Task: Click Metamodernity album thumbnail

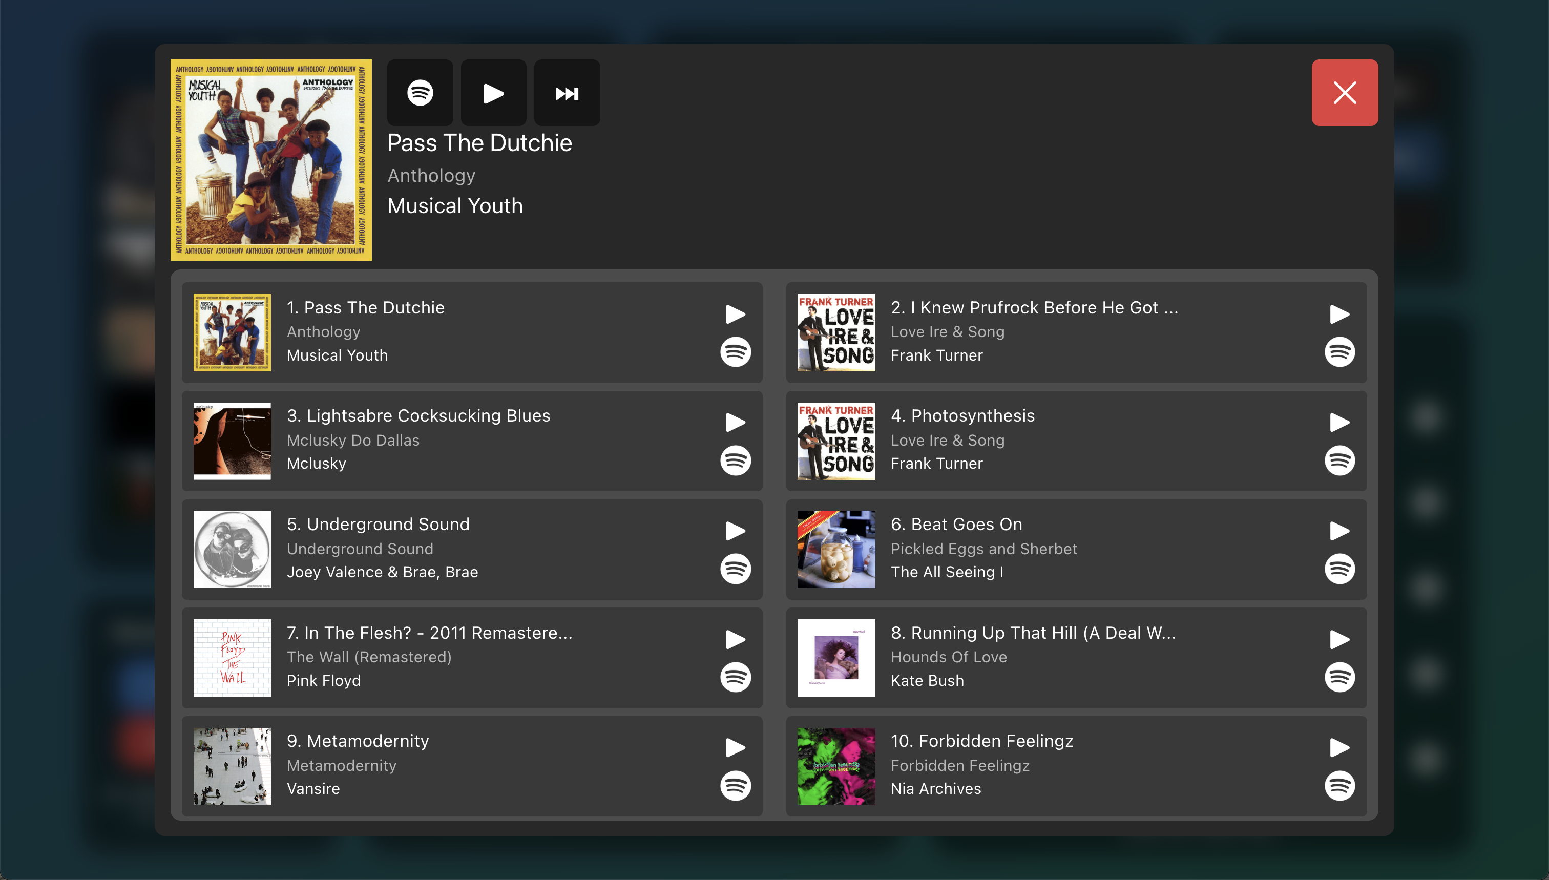Action: [232, 766]
